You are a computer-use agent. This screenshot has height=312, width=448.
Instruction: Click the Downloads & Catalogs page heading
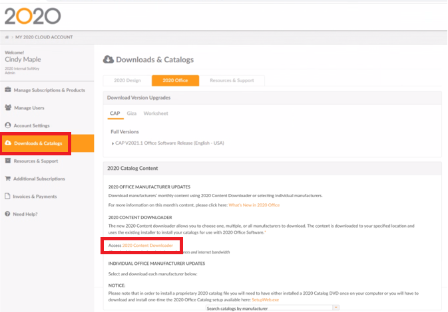[154, 60]
